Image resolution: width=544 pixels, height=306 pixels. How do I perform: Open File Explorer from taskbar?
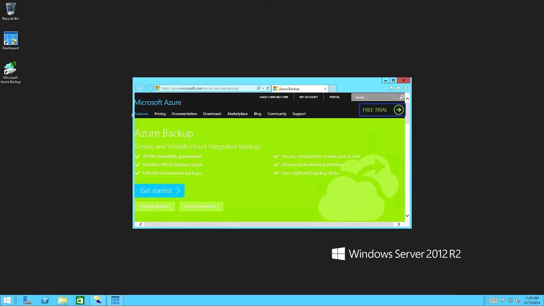coord(62,300)
